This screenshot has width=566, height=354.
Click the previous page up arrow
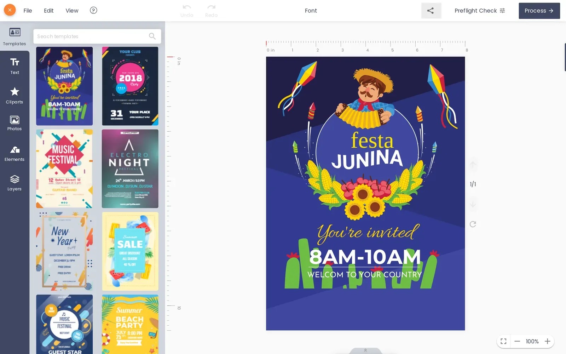(x=473, y=165)
